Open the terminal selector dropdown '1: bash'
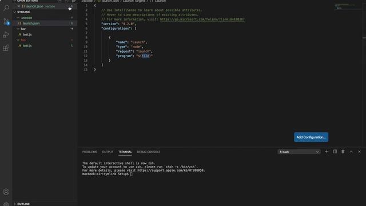366x206 pixels. (299, 152)
